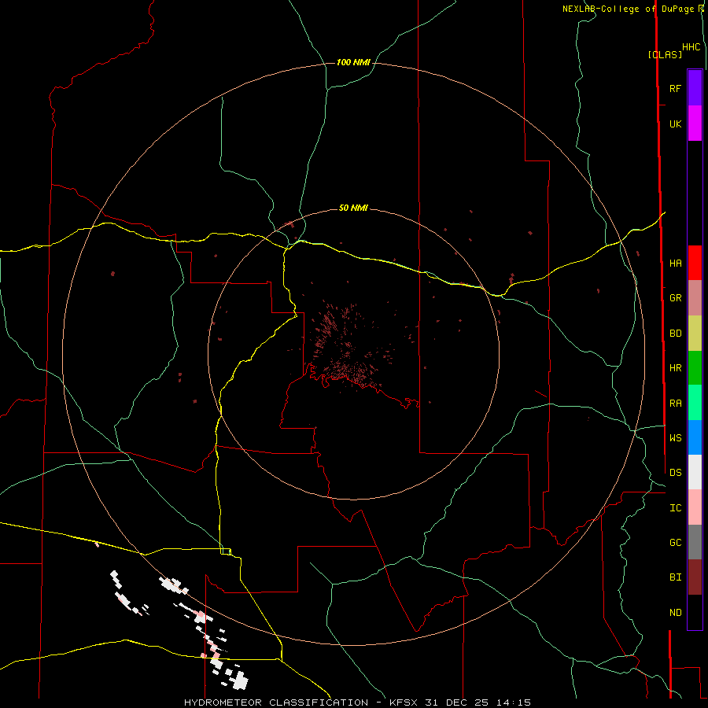Click the DS legend label
Viewport: 708px width, 708px height.
[x=676, y=472]
